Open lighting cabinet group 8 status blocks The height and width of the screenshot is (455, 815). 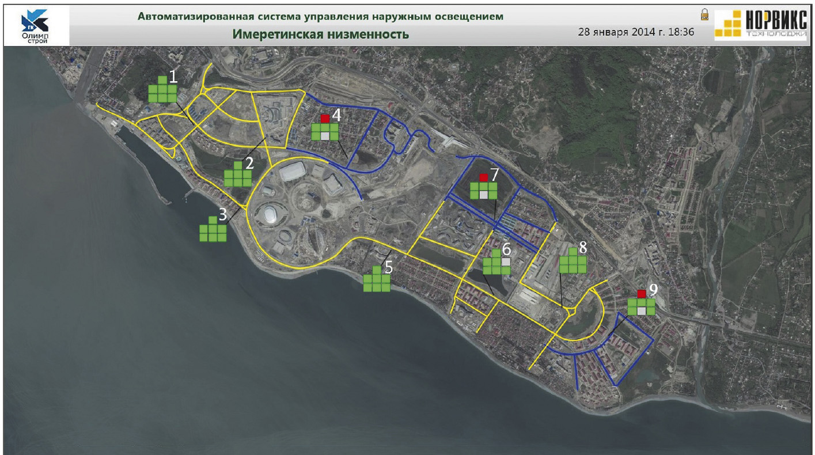pos(573,260)
